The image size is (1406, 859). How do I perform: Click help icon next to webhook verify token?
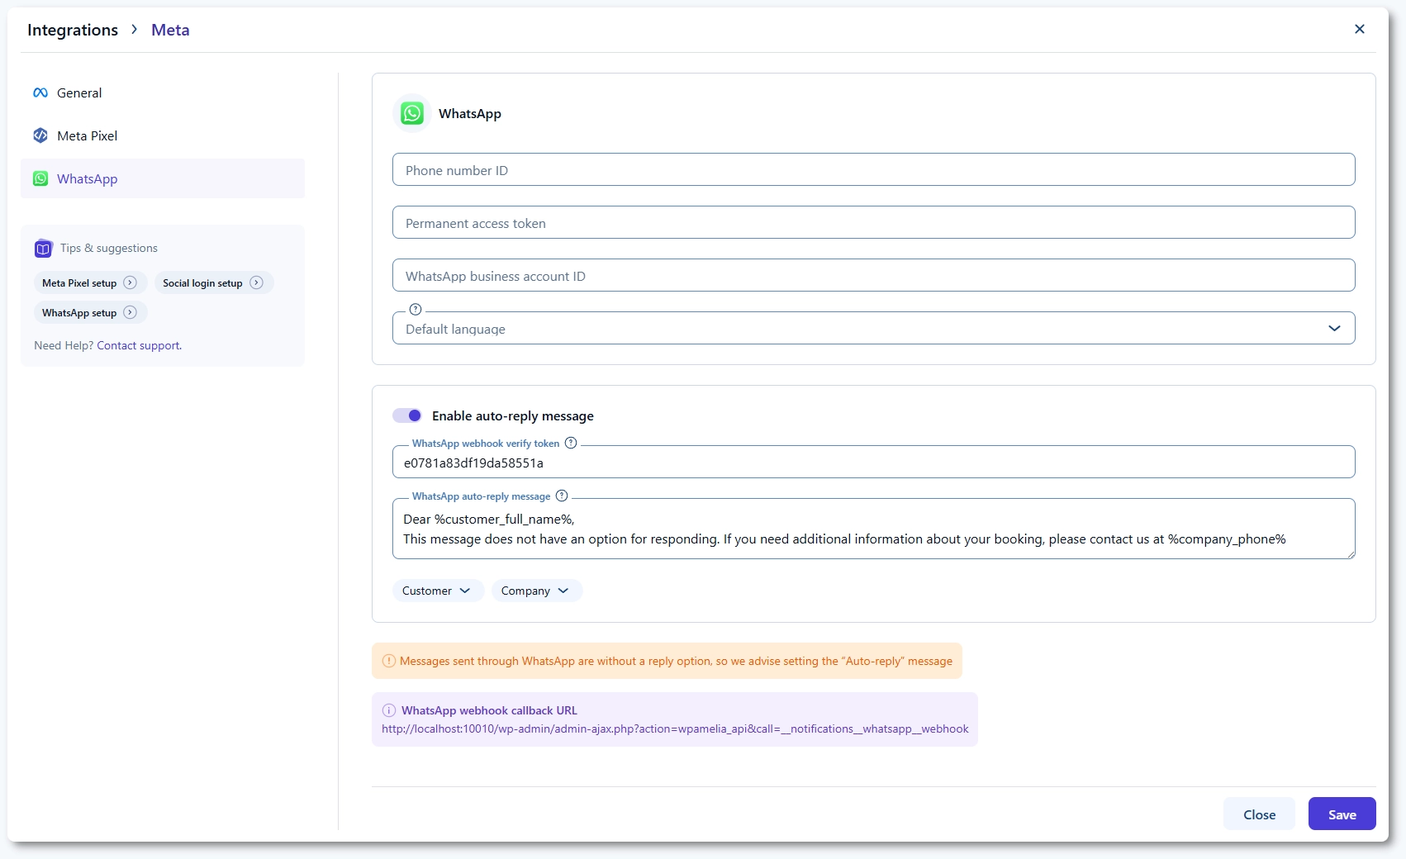point(571,443)
